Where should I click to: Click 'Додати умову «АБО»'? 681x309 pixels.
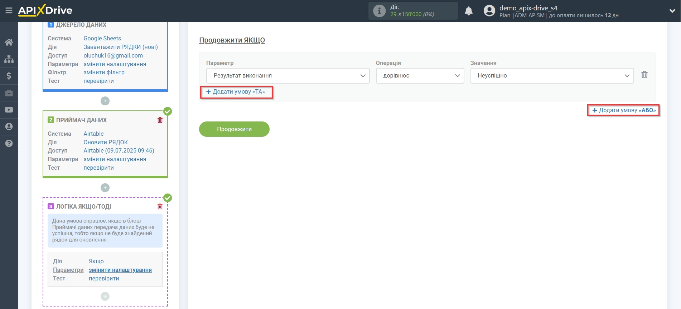pyautogui.click(x=624, y=110)
